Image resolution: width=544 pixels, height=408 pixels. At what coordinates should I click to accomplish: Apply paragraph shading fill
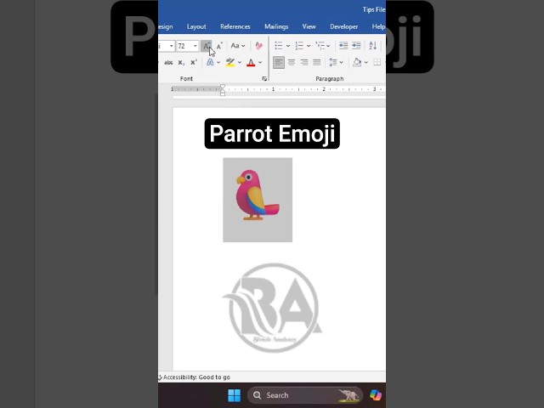pos(357,62)
